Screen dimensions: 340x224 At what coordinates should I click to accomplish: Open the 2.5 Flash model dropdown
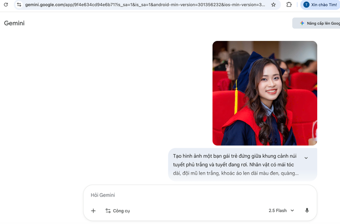281,211
